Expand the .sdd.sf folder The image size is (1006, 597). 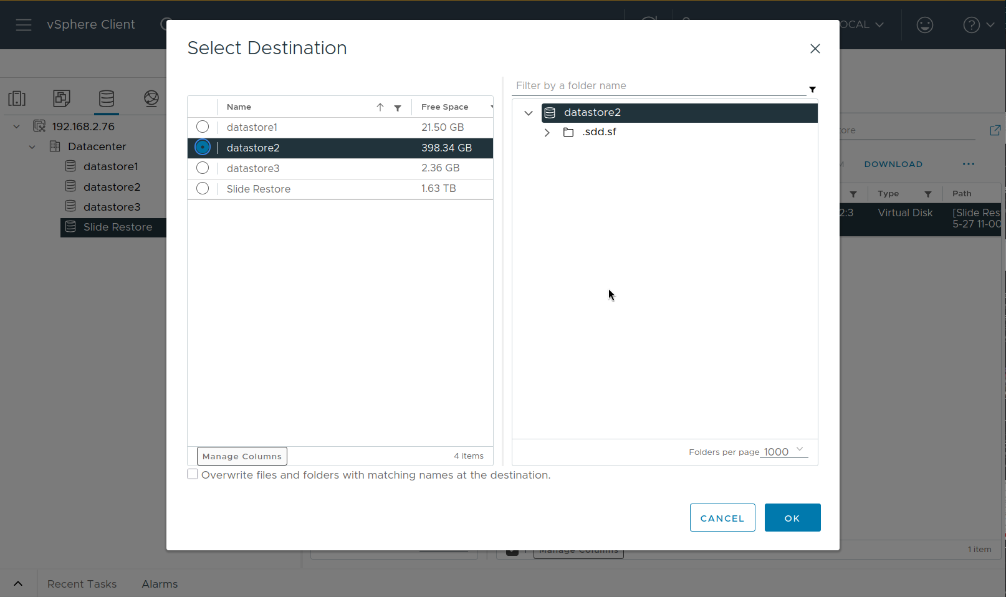pos(547,132)
